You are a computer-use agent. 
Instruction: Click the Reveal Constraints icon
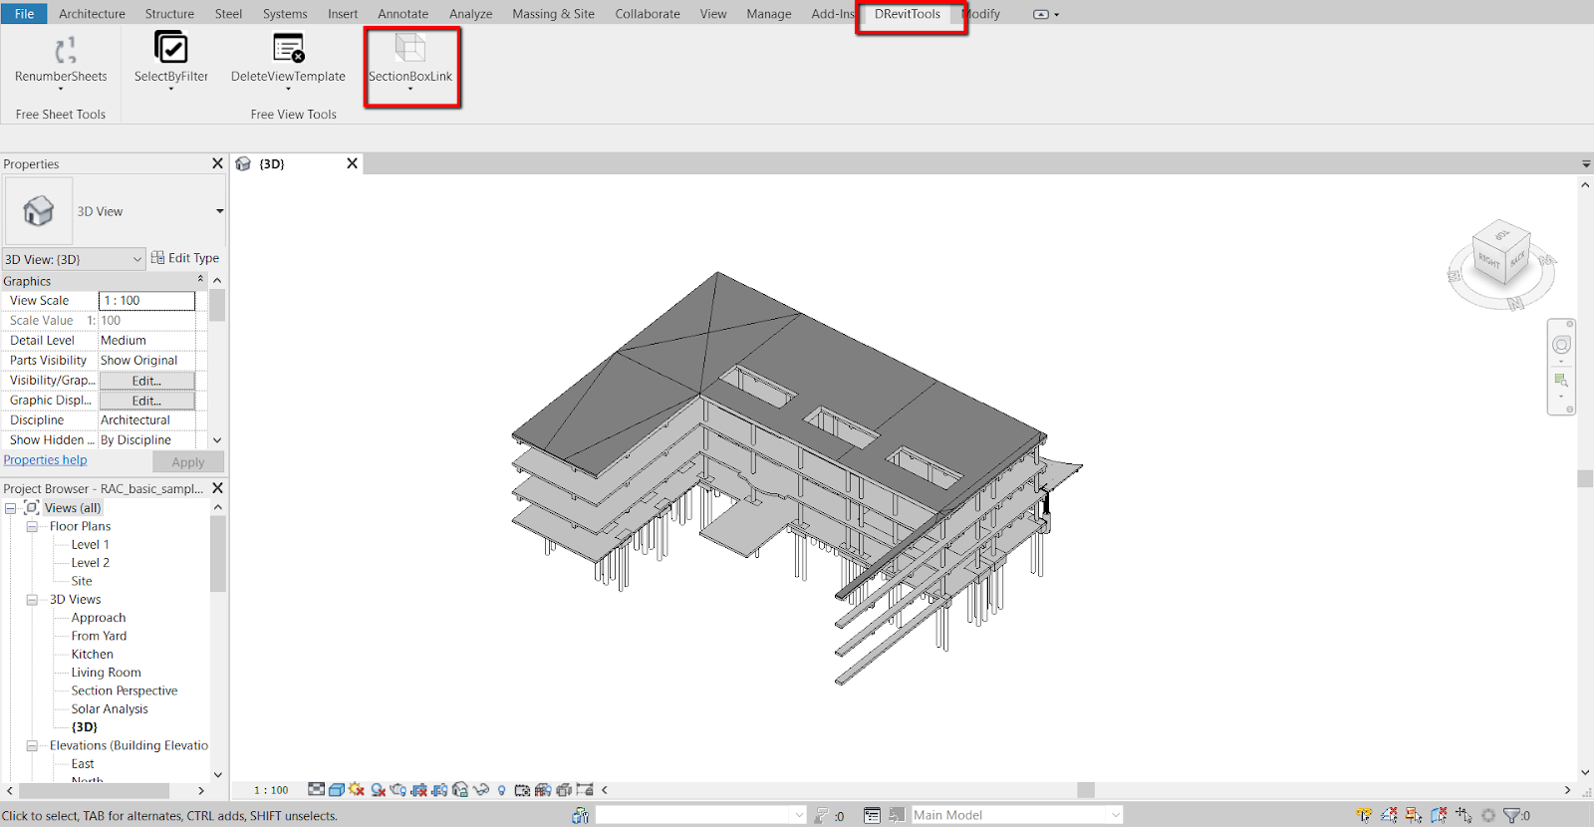pos(585,790)
